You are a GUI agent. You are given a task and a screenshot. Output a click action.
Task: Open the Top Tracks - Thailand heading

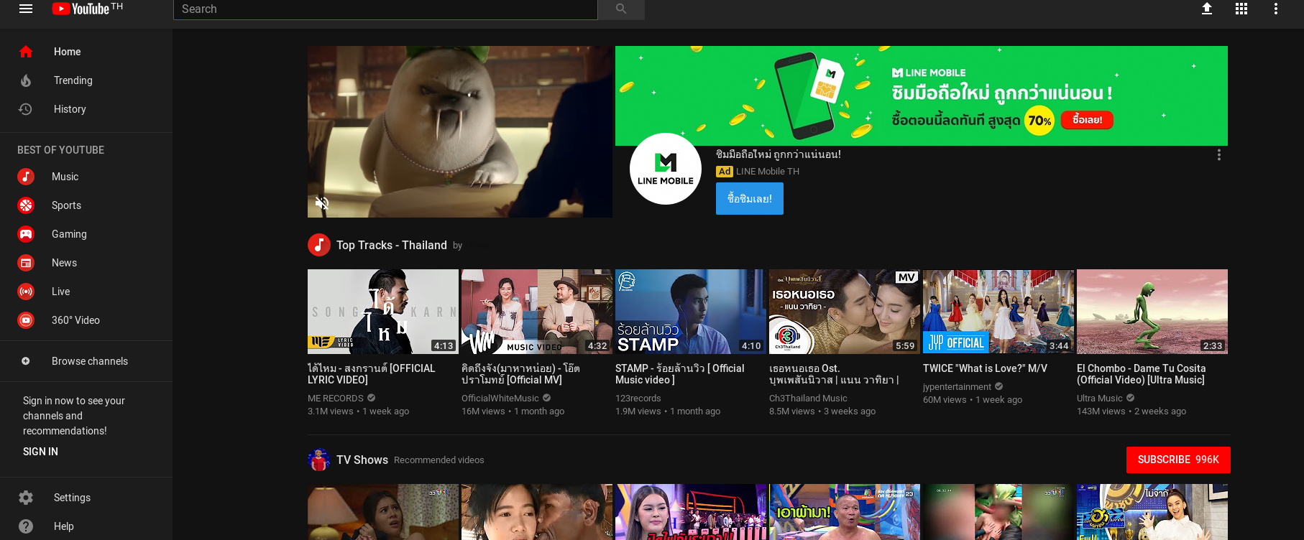point(392,245)
